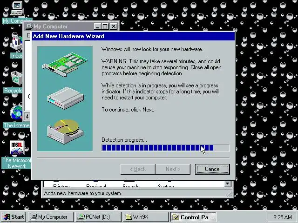
Task: Click the My Computer window title bar icon
Action: (x=29, y=26)
